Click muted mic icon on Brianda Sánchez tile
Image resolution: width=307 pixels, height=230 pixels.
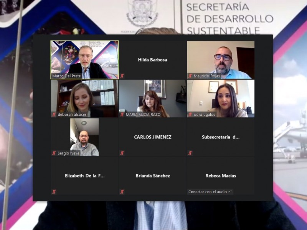click(122, 192)
